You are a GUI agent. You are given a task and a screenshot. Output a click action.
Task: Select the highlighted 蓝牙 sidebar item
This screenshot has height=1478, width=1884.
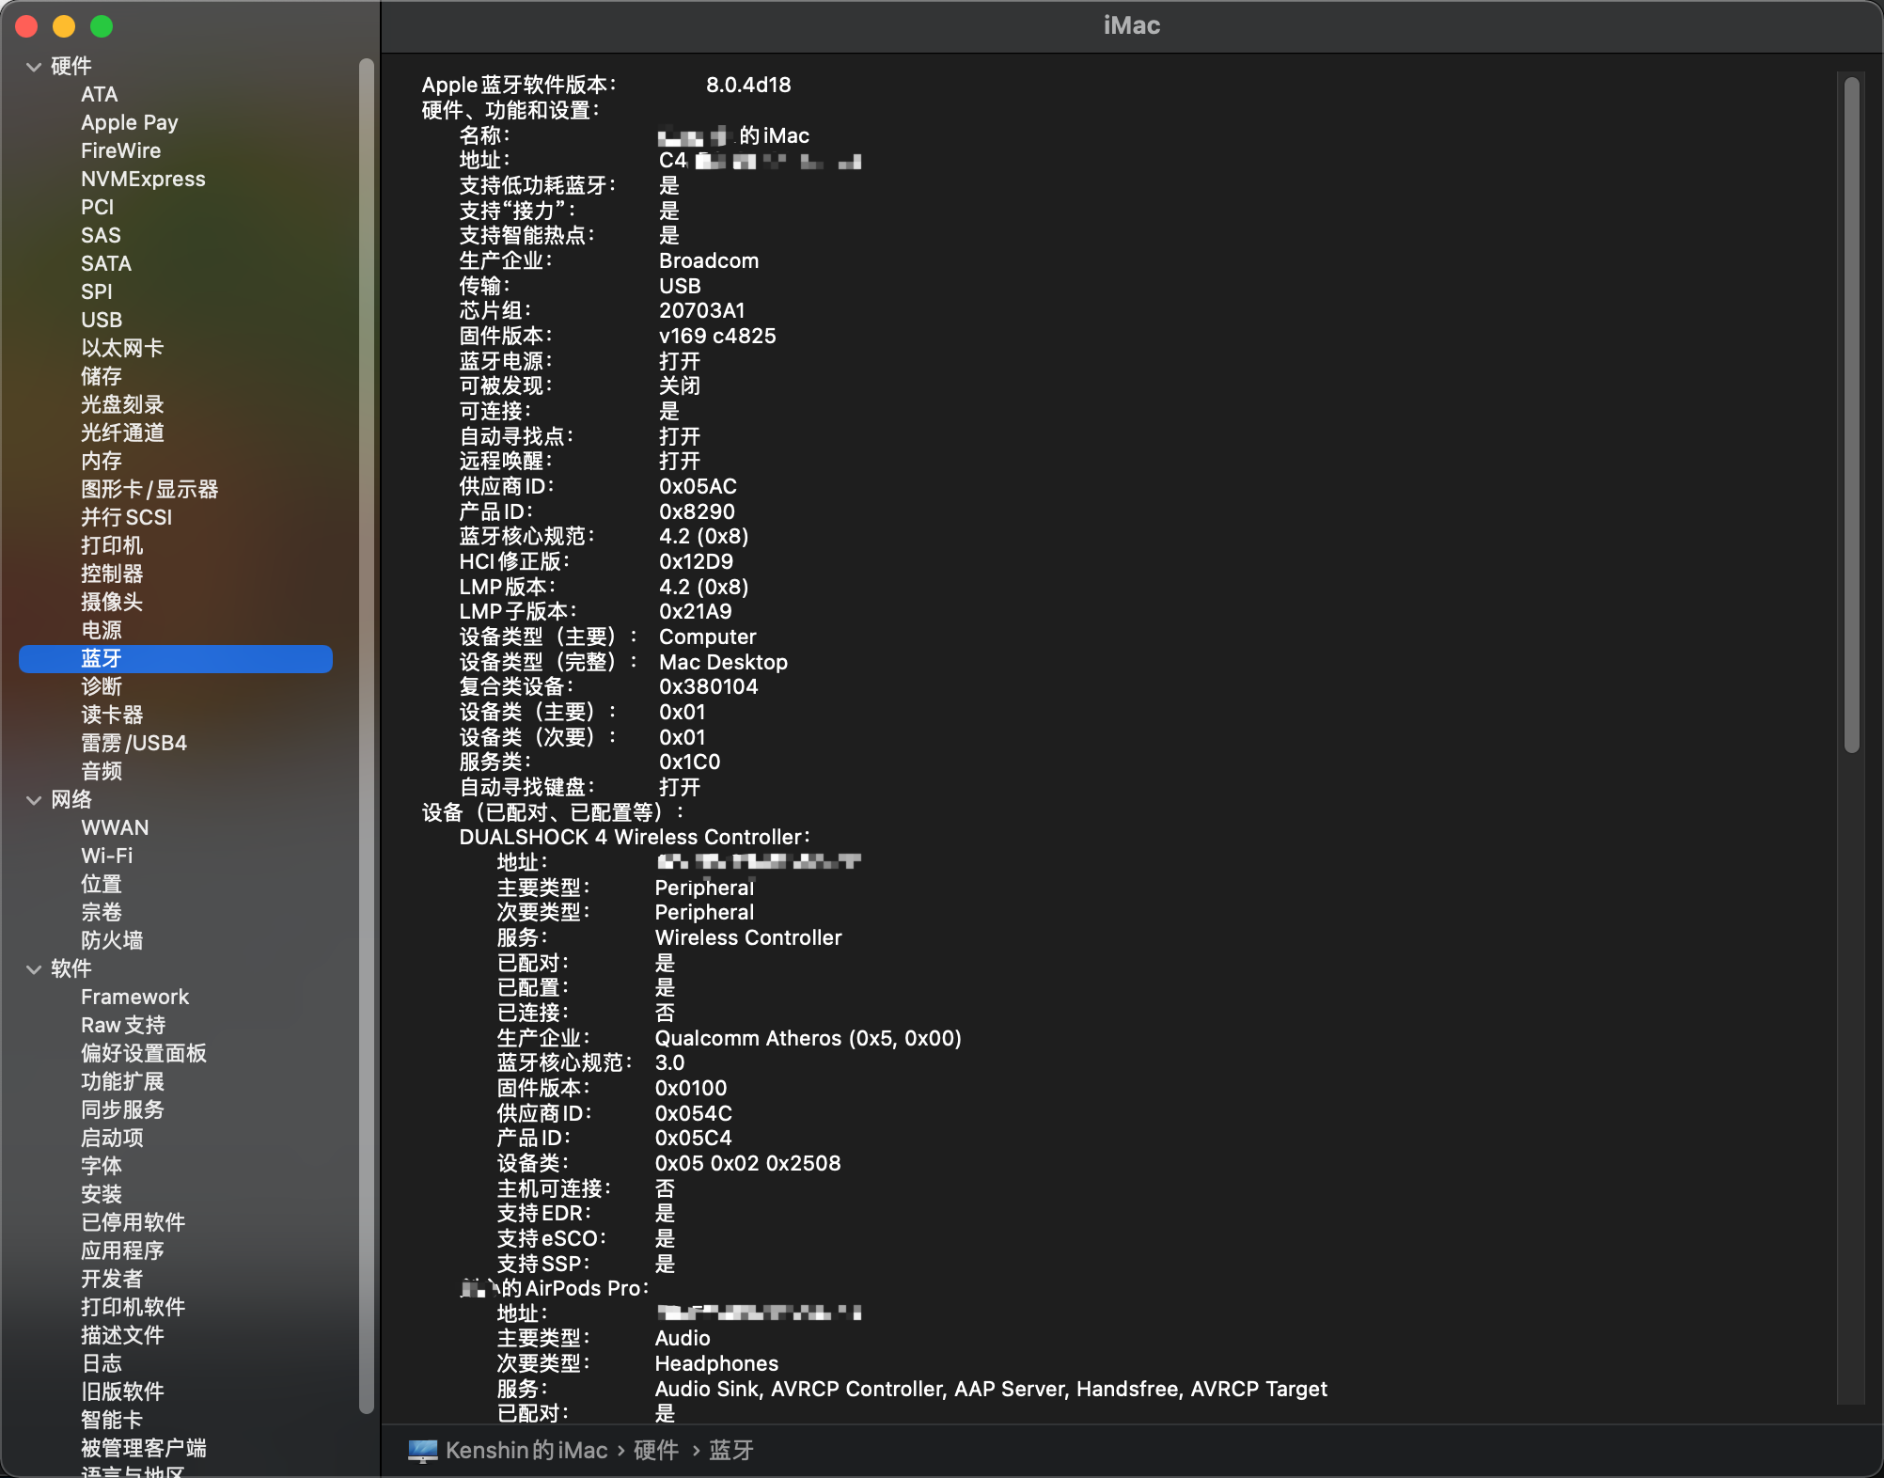point(176,658)
